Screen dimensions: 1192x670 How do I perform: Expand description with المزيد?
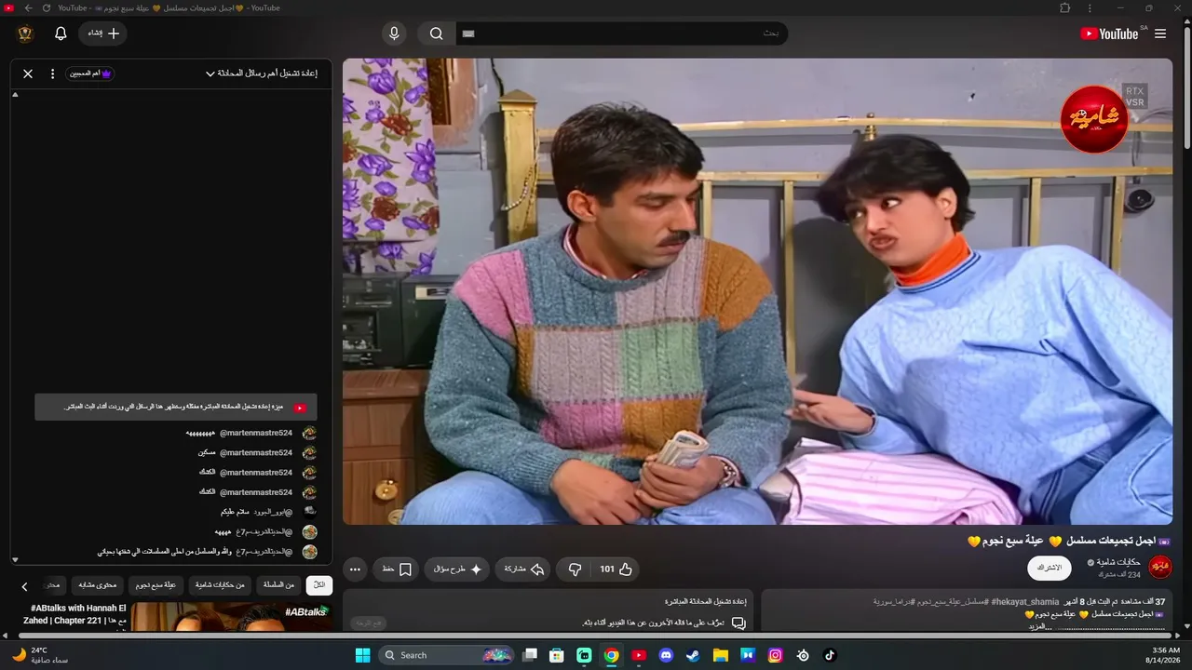1039,626
